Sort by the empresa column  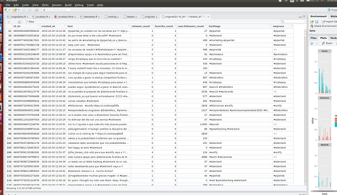tap(283, 26)
